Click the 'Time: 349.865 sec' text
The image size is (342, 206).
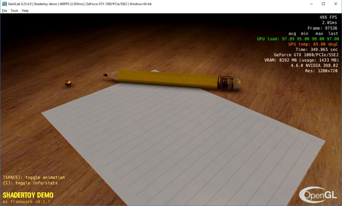click(317, 49)
